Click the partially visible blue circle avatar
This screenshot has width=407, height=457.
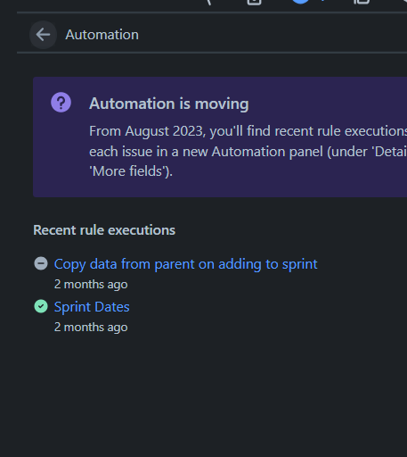tap(300, 2)
